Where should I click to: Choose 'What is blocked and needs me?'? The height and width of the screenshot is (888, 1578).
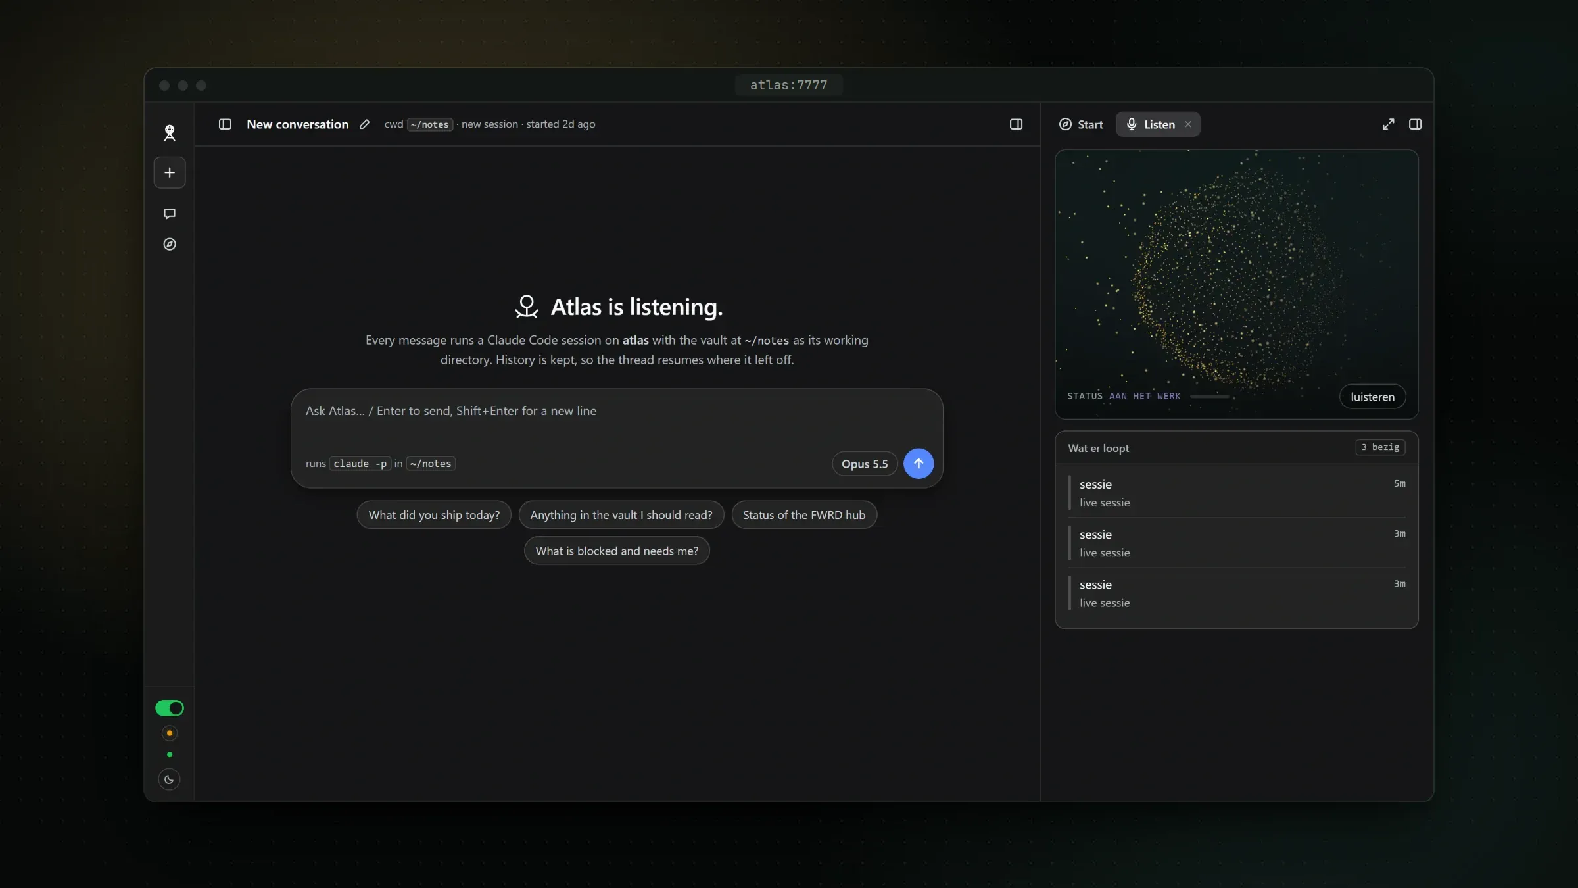click(617, 551)
